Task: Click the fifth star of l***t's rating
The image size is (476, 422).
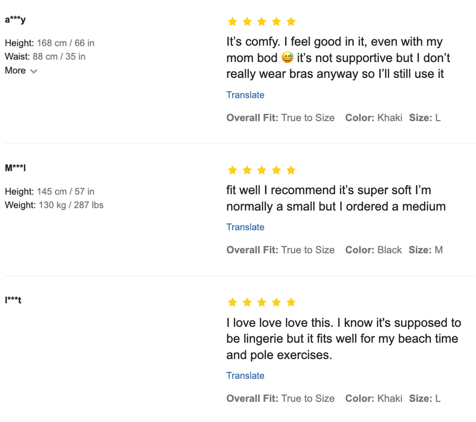Action: click(x=291, y=302)
